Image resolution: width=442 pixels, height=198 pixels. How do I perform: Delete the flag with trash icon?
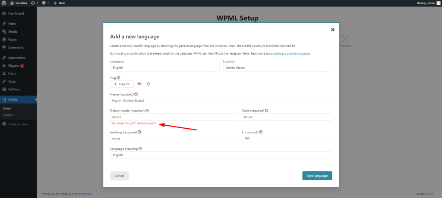[148, 84]
